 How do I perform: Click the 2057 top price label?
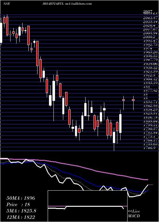(148, 11)
